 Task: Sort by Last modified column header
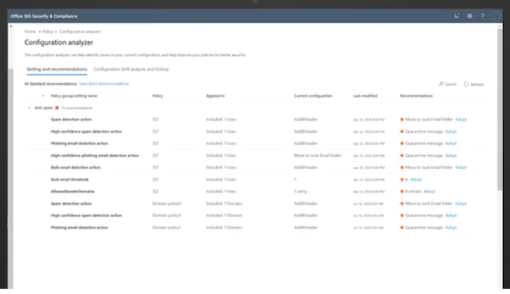(364, 96)
